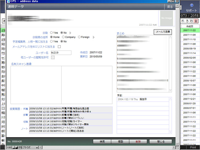
Task: Choose Company as 印刷時の住所
Action: [63, 37]
